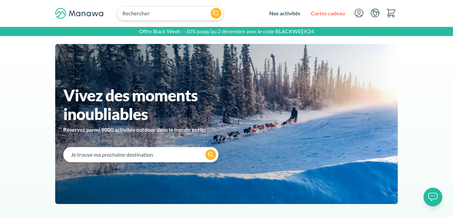457x217 pixels.
Task: Open the green chat bubble widget
Action: 433,197
